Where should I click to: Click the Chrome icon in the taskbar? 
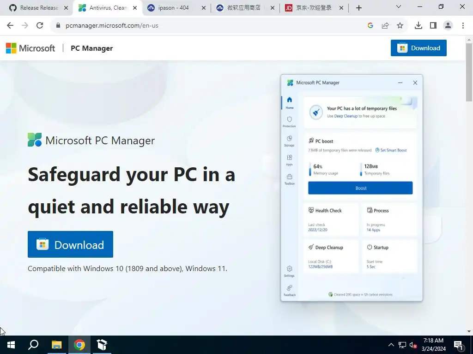(79, 345)
